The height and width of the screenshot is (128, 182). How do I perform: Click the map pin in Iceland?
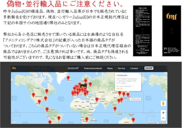pos(68,77)
